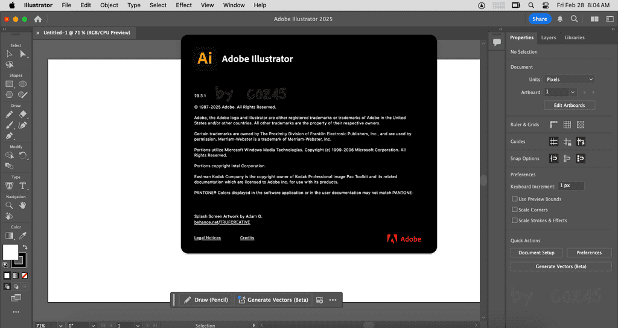Viewport: 618px width, 328px height.
Task: Enable Scale Corners checkbox
Action: [514, 210]
